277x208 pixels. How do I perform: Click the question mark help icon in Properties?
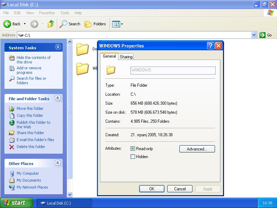[x=210, y=46]
